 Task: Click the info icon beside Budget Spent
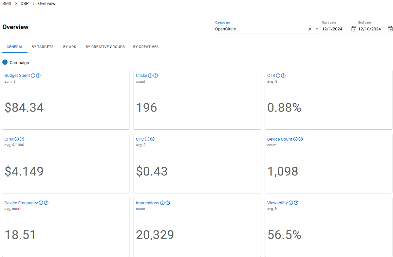coord(33,76)
